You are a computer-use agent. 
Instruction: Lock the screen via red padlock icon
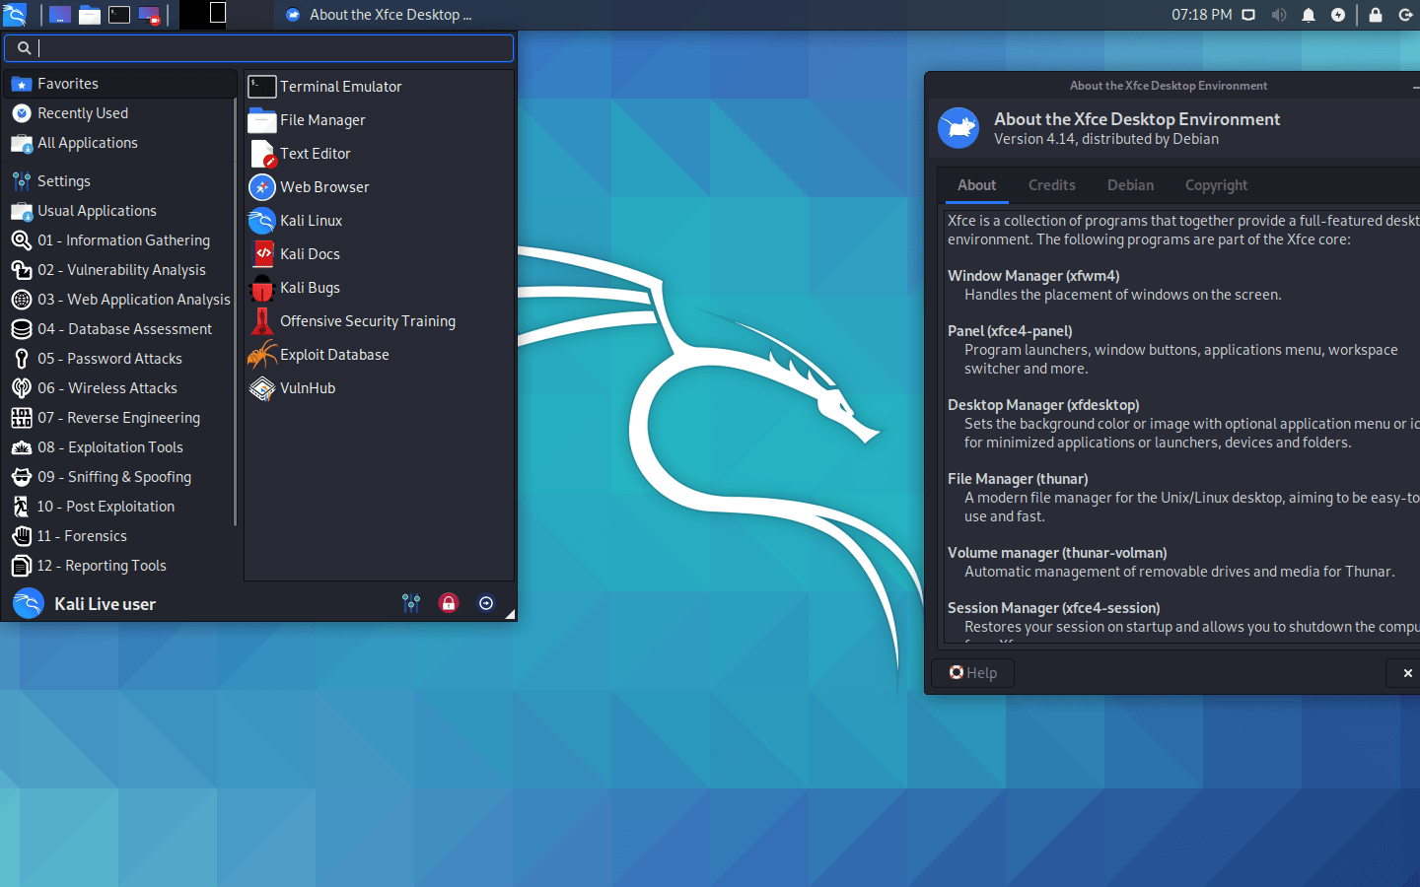[x=449, y=602]
